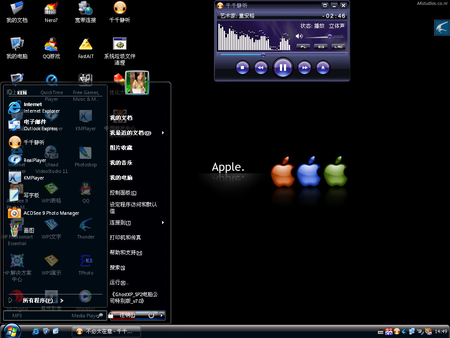450x338 pixels.
Task: Toggle the PL playlist window button
Action: 303,47
